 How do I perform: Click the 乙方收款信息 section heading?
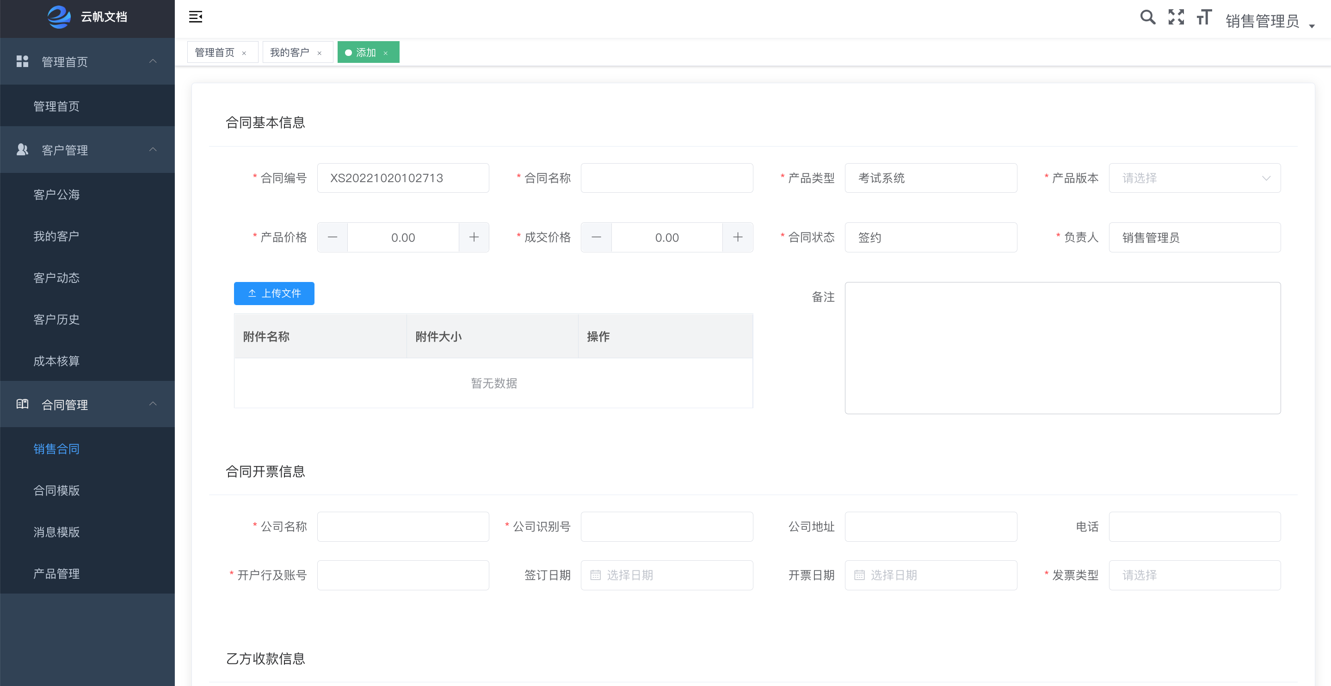pos(265,659)
